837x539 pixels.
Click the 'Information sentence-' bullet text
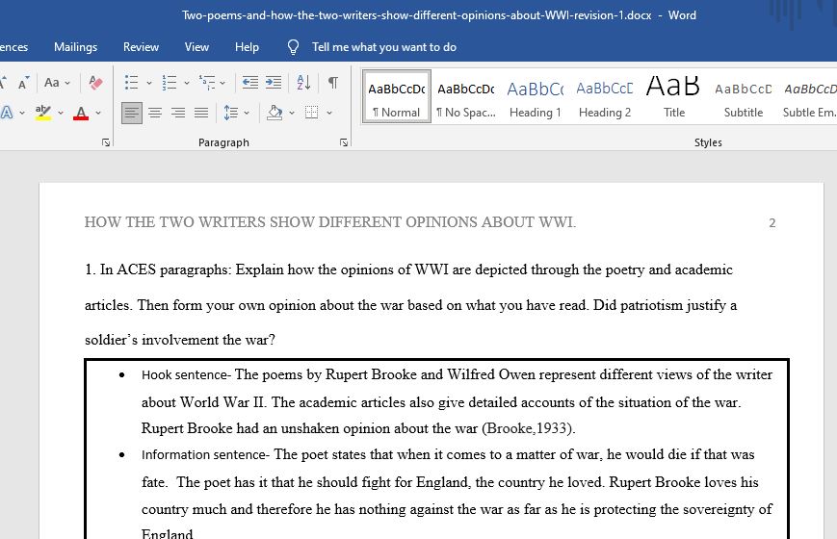[205, 454]
